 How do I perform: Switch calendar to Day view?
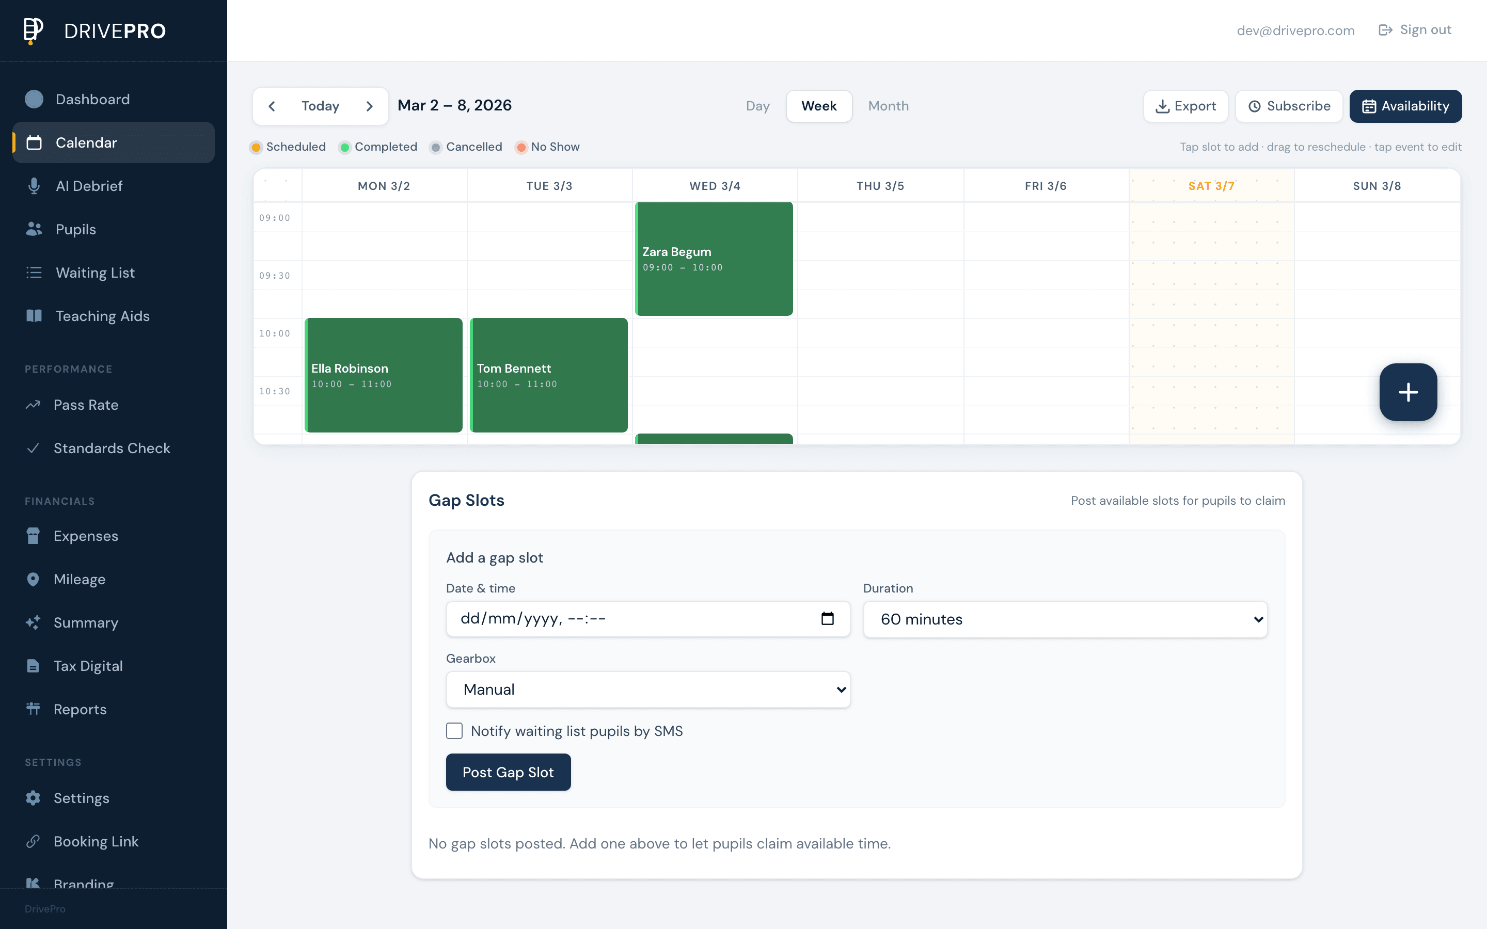point(757,106)
